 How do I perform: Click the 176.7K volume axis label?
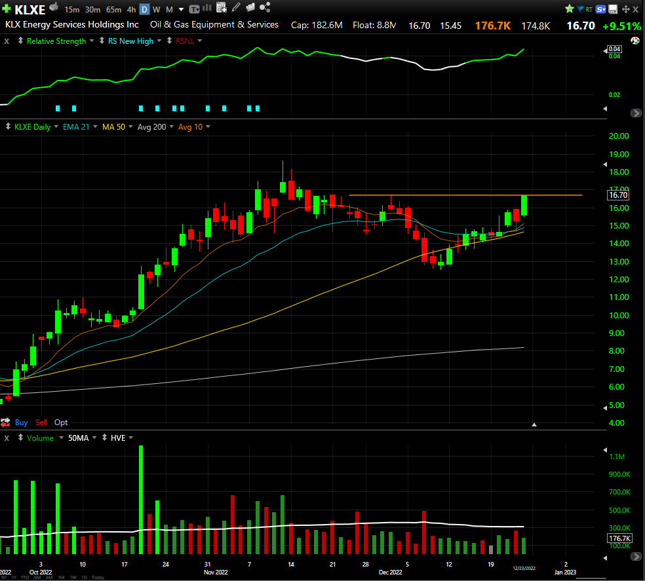click(619, 538)
